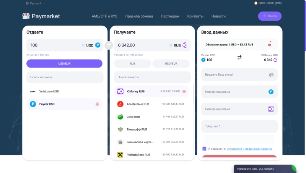The width and height of the screenshot is (306, 173).
Task: Click the checkmark on ЮMoney RUB row
Action: click(x=184, y=91)
